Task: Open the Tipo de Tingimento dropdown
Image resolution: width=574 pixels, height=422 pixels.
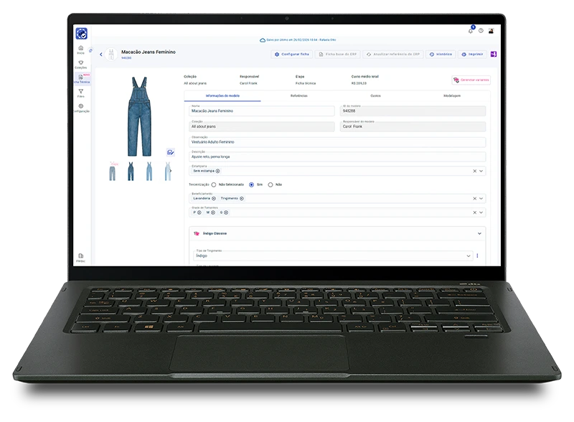Action: (x=333, y=255)
